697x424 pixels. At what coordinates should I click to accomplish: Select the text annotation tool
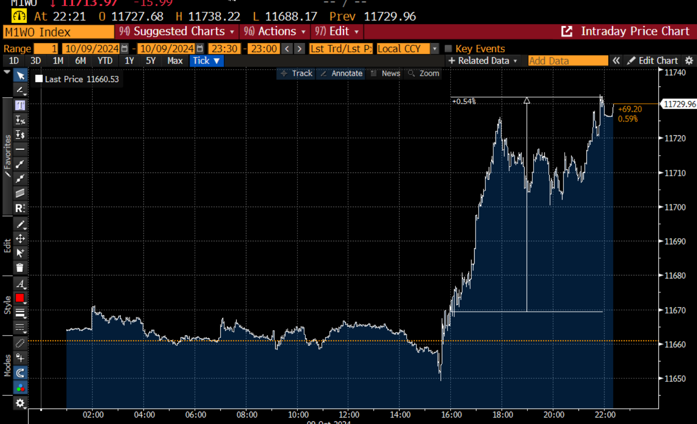(x=20, y=105)
